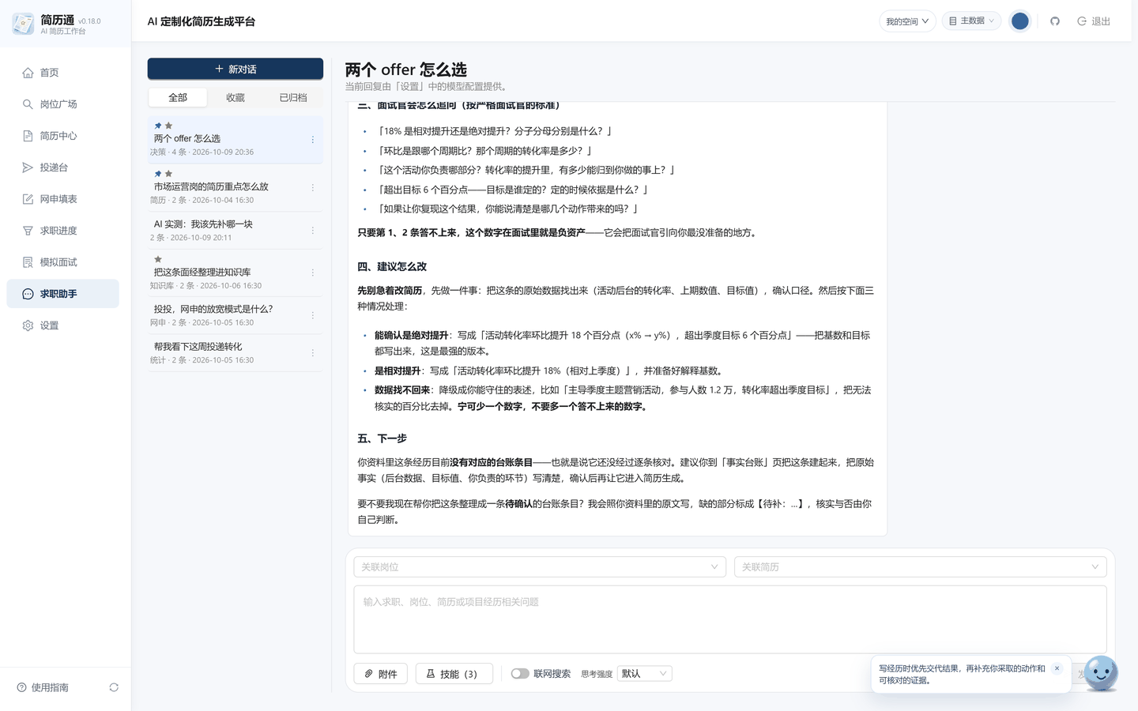Open 模拟面试 icon in sidebar
This screenshot has height=711, width=1138.
click(x=28, y=262)
